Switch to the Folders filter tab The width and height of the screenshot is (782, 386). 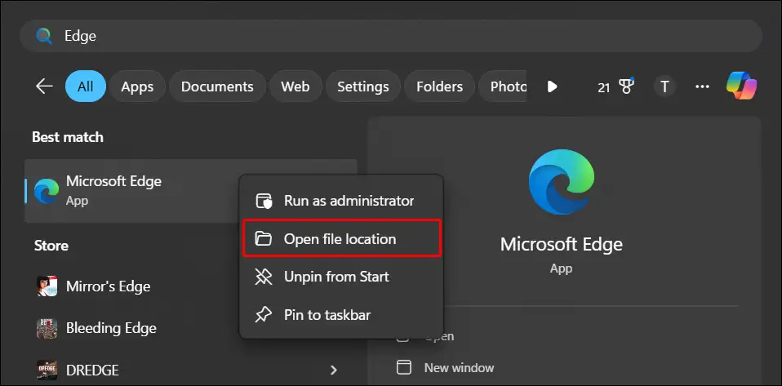439,87
